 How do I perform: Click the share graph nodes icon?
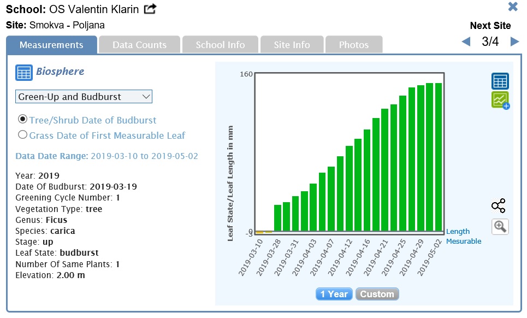coord(498,206)
